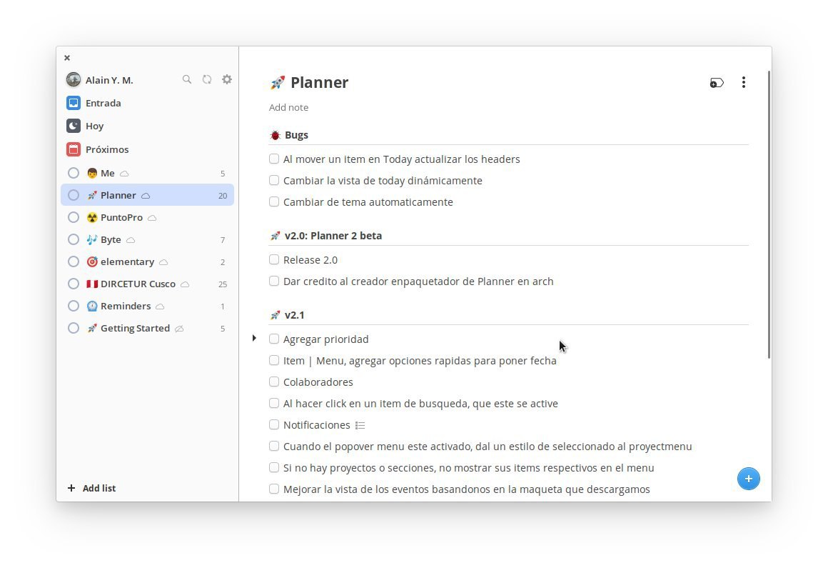
Task: Click the plus icon beside Add list
Action: point(71,488)
